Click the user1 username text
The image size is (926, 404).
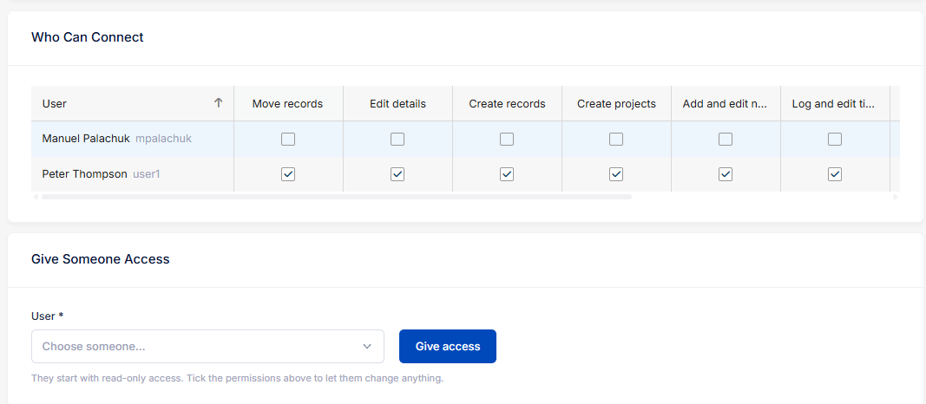[147, 174]
